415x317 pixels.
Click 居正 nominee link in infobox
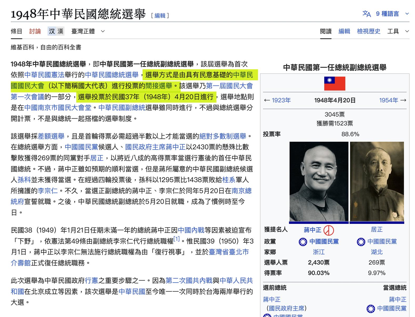pos(377,230)
